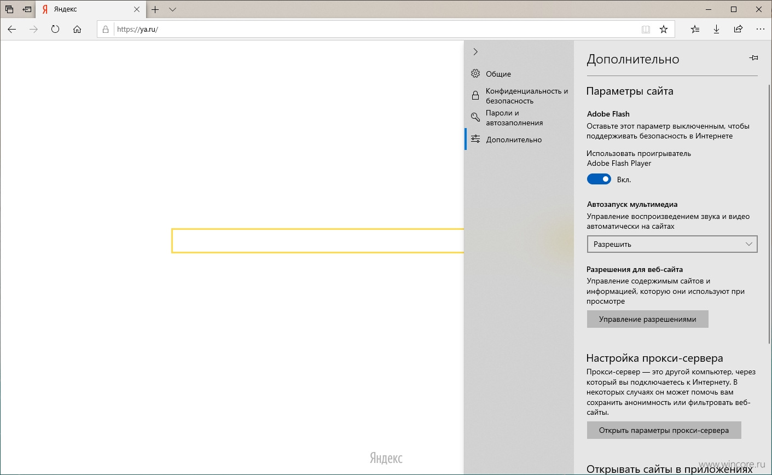Go back with the back arrow
This screenshot has width=772, height=475.
point(12,30)
